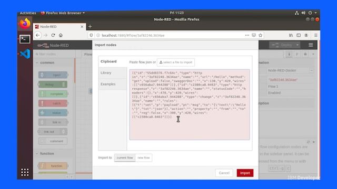Open page actions three-dot menu
The image size is (337, 189).
click(247, 35)
